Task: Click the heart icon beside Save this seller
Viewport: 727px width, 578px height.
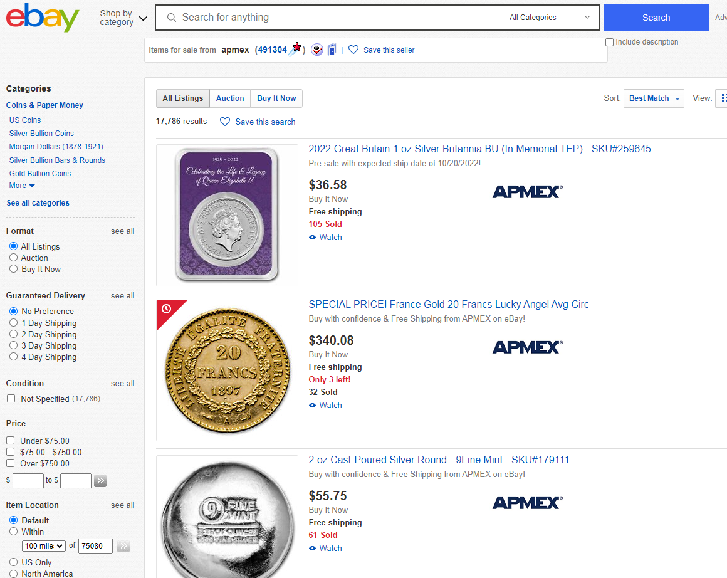Action: (x=353, y=50)
